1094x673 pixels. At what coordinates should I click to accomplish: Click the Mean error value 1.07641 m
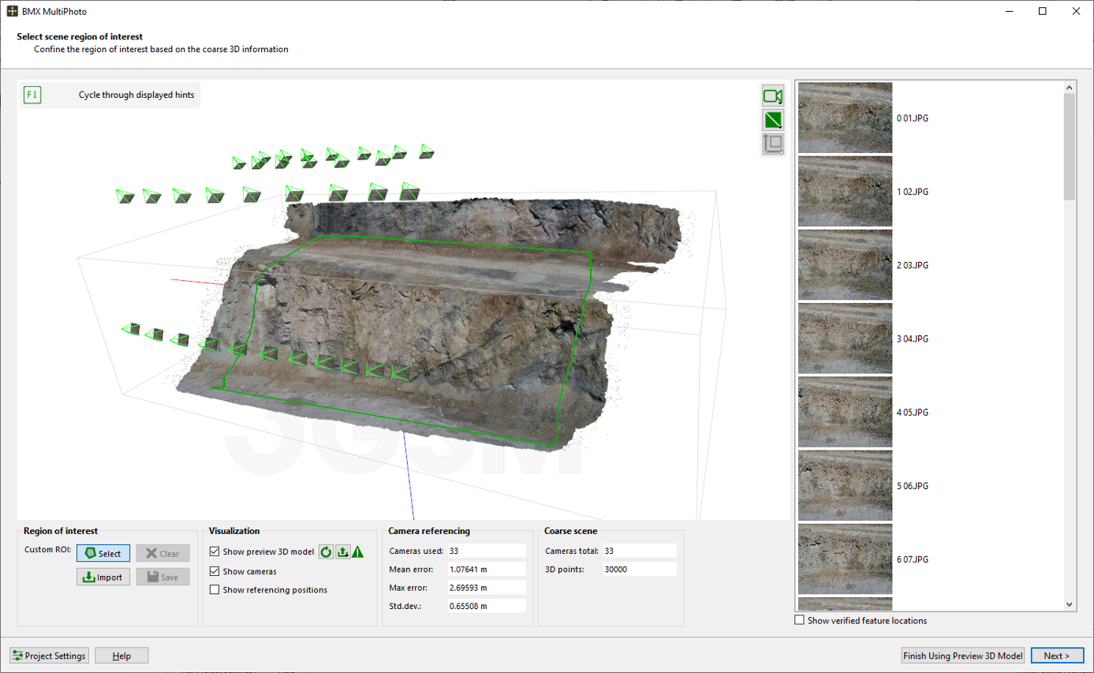coord(486,569)
